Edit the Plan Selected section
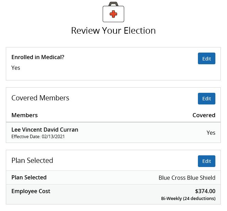 (x=206, y=161)
